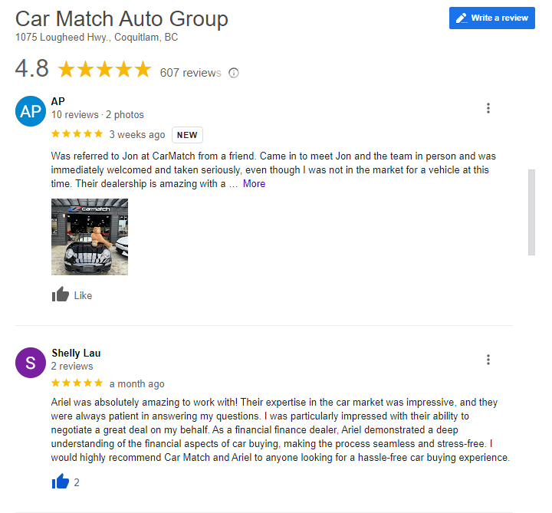The height and width of the screenshot is (513, 552).
Task: Click the five-star overall rating beside 4.8
Action: 105,70
